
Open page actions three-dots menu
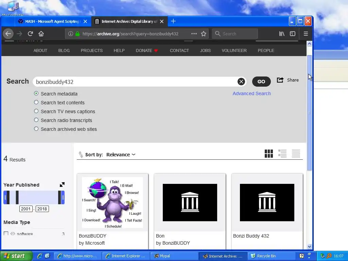point(194,34)
